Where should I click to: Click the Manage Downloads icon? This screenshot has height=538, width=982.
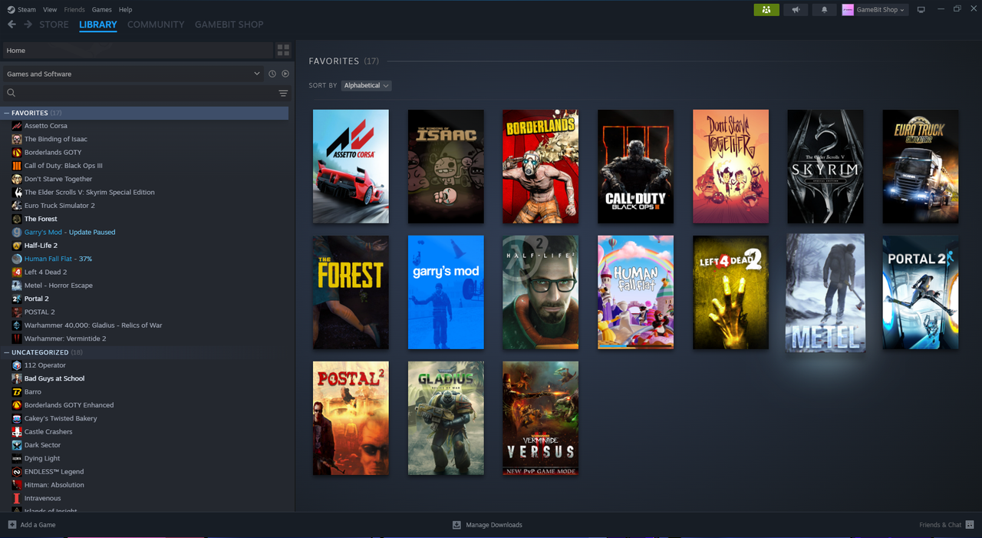click(456, 525)
